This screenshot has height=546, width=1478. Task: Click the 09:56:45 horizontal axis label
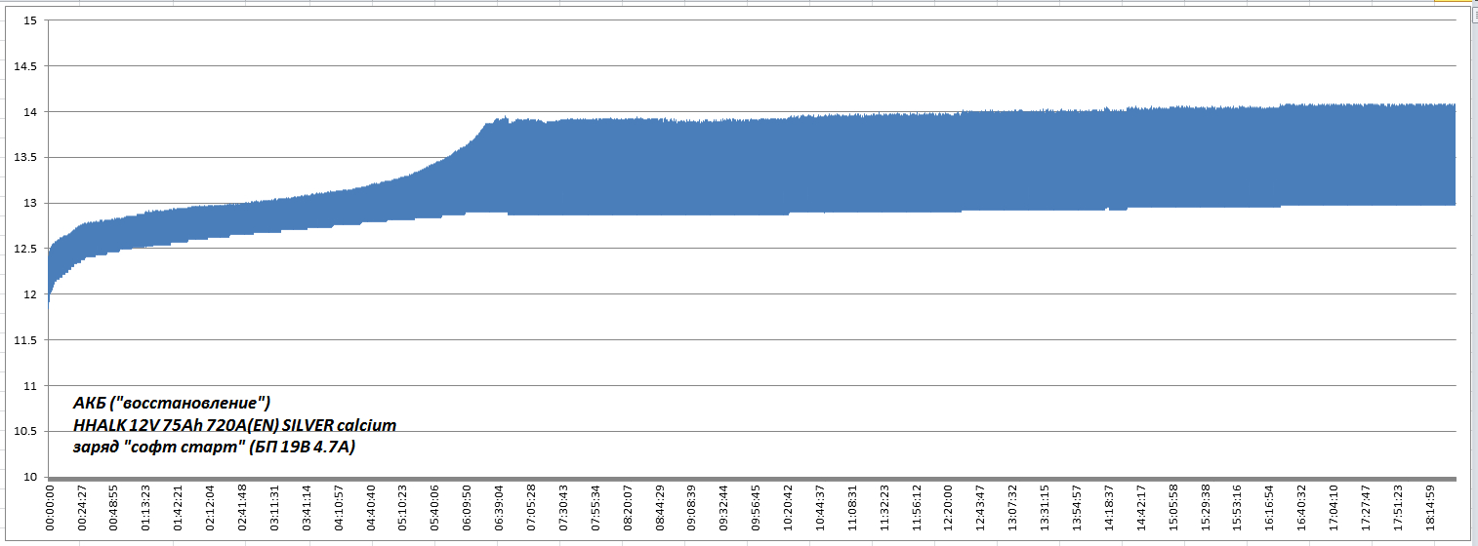[755, 508]
